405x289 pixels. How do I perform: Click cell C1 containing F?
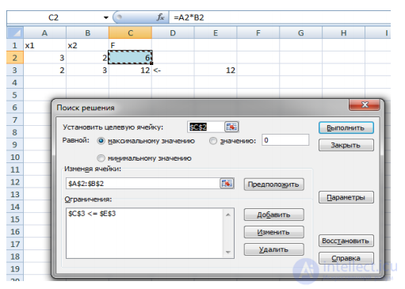[130, 45]
